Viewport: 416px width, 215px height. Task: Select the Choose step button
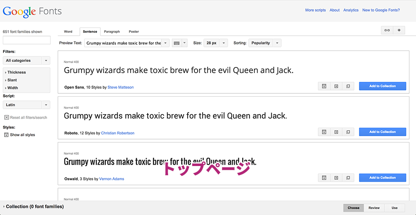(354, 208)
